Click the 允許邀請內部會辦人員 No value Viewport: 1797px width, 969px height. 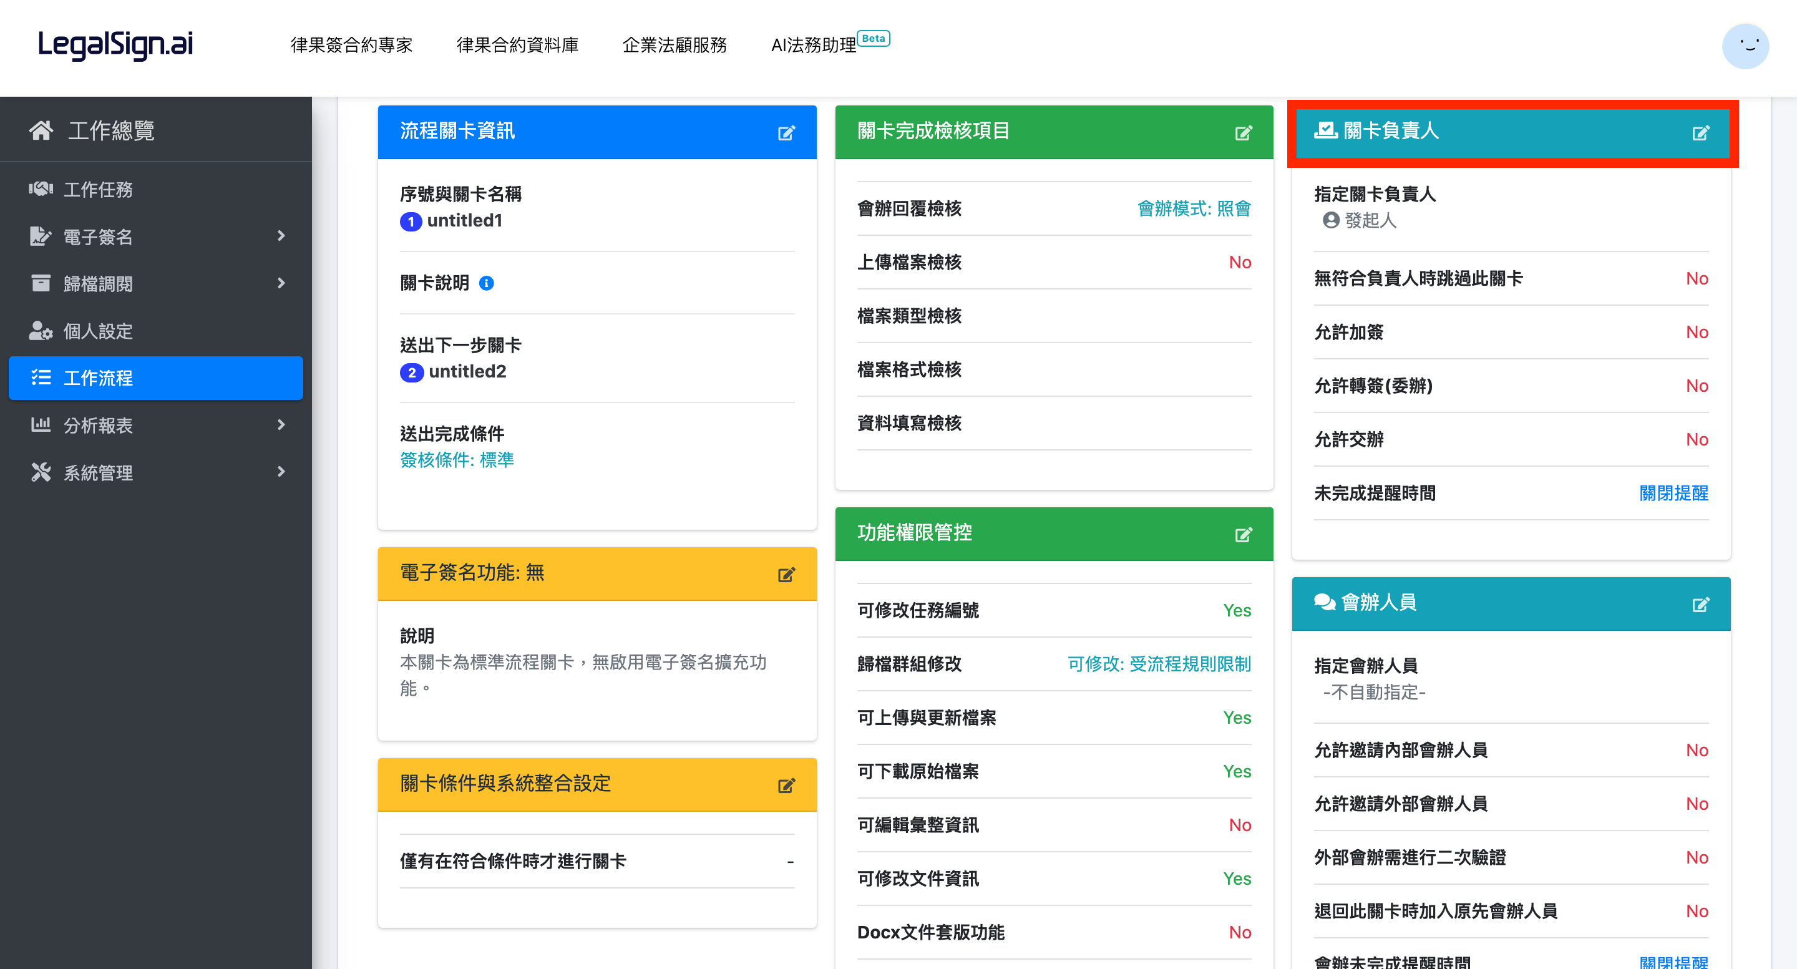point(1697,751)
